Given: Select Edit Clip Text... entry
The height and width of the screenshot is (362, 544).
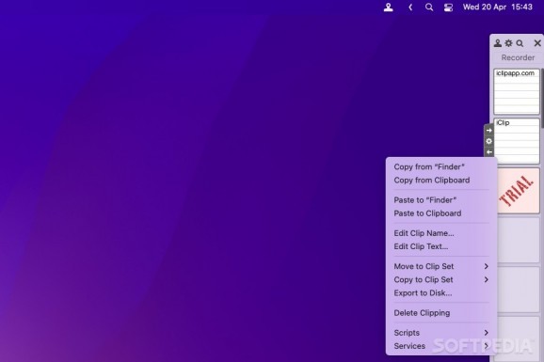Looking at the screenshot, I should coord(441,246).
